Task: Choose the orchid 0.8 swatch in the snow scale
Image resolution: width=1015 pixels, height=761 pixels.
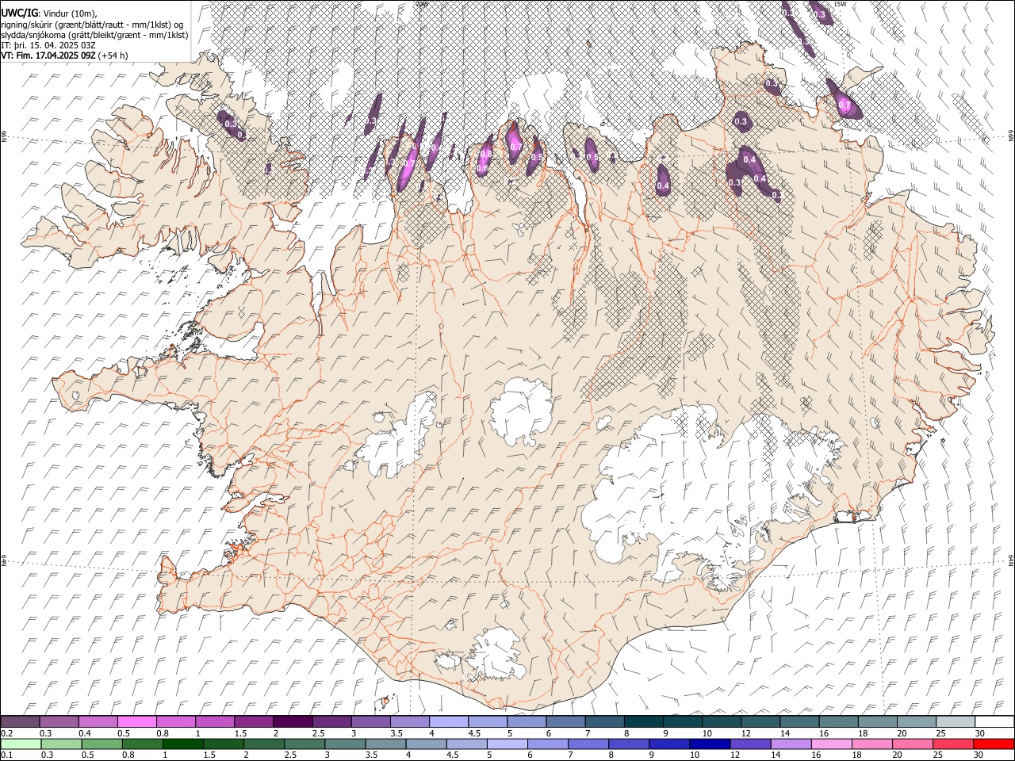Action: coord(175,721)
